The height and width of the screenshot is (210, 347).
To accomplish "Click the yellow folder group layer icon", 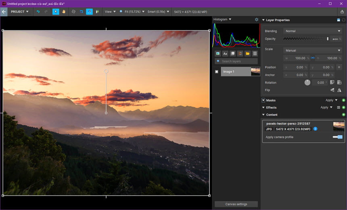I will click(247, 54).
